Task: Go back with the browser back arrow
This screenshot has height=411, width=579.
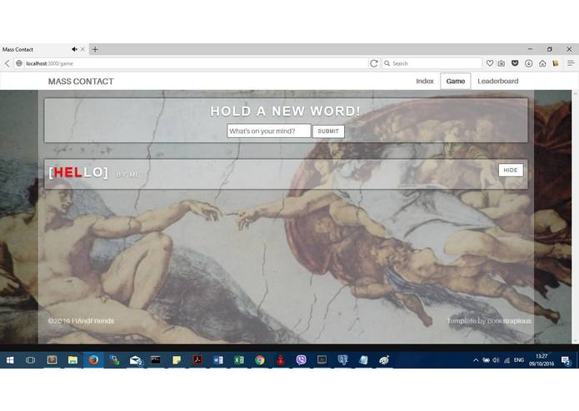Action: click(7, 63)
